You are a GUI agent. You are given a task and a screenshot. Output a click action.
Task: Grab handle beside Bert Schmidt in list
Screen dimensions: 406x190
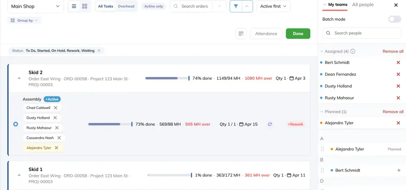click(323, 170)
